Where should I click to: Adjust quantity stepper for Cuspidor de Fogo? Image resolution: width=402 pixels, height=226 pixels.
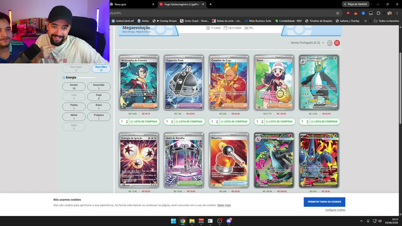tap(217, 121)
